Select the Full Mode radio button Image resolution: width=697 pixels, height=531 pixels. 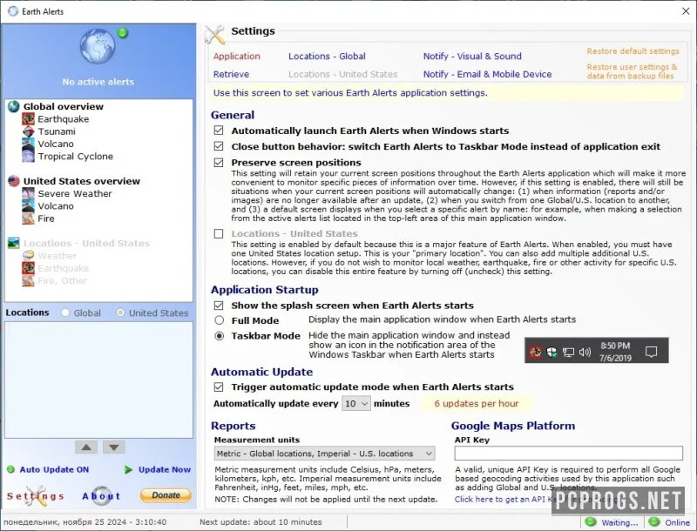click(220, 319)
